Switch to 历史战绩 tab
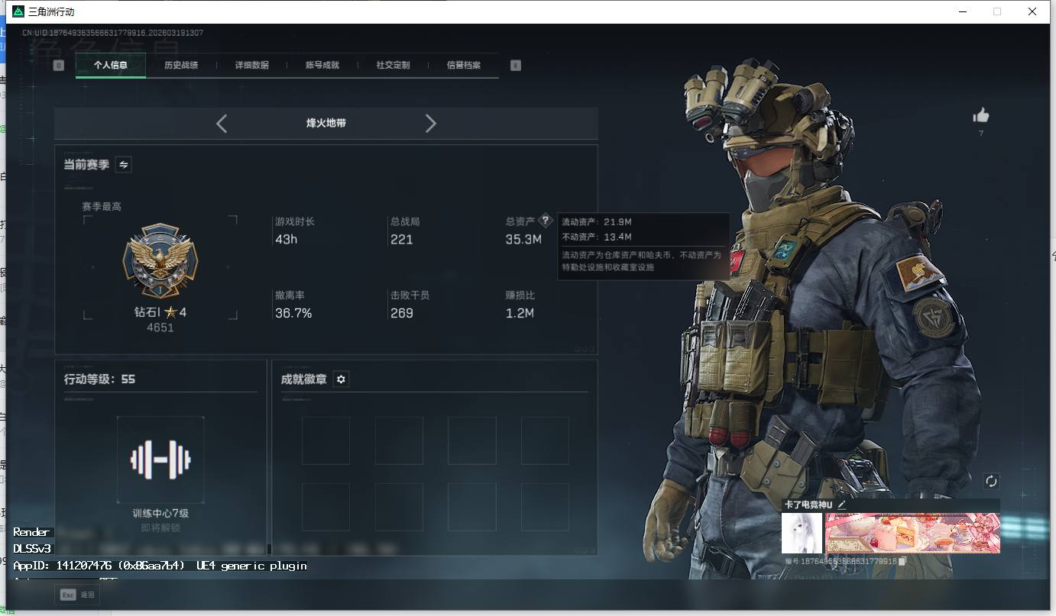The image size is (1056, 616). click(181, 66)
